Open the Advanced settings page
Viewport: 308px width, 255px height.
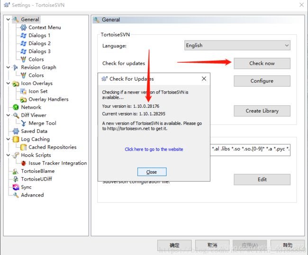pos(32,195)
